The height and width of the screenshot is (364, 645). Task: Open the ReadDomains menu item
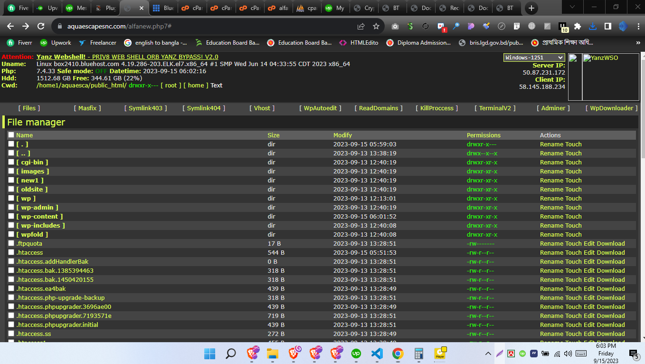[x=378, y=108]
